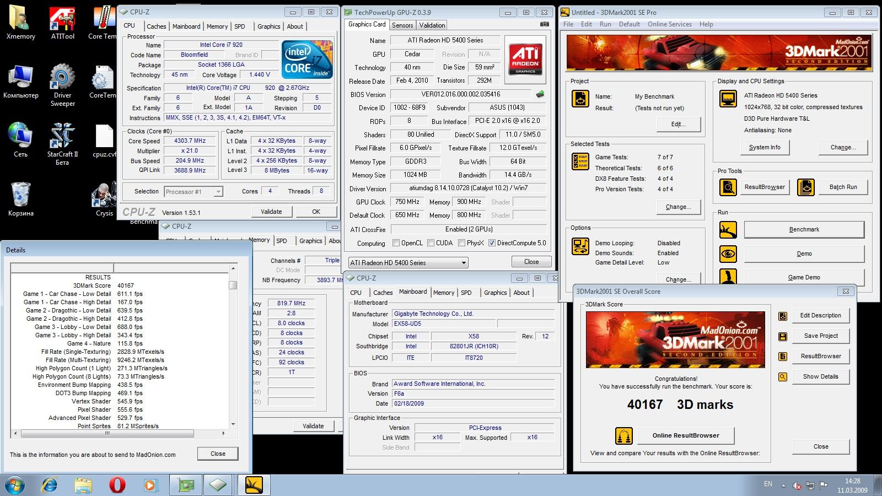
Task: Toggle DirectCompute 5.0 checkbox
Action: click(x=492, y=243)
